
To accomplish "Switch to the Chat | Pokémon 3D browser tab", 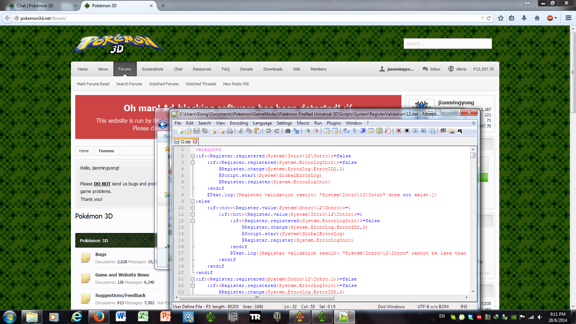I will pos(43,6).
